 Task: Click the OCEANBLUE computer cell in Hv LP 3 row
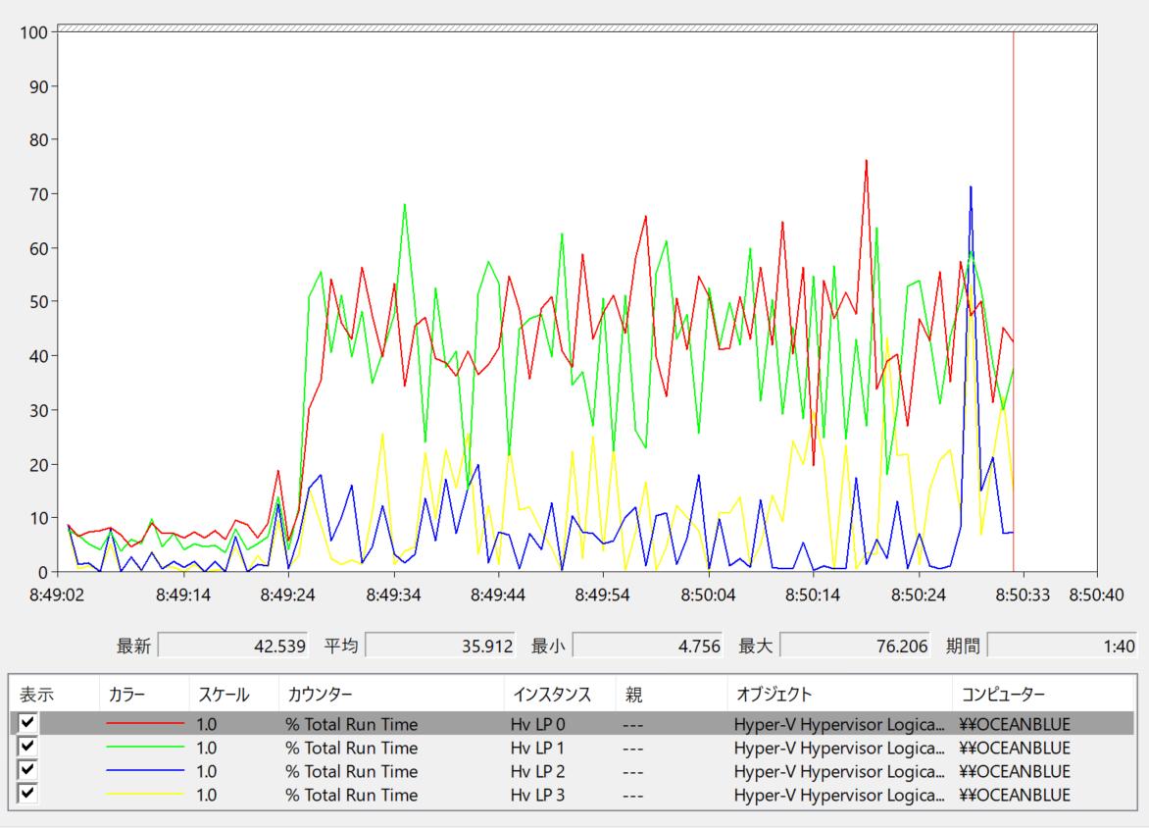1015,795
